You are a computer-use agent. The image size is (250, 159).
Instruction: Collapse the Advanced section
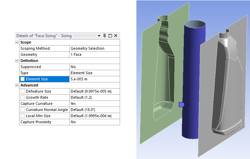pyautogui.click(x=17, y=85)
